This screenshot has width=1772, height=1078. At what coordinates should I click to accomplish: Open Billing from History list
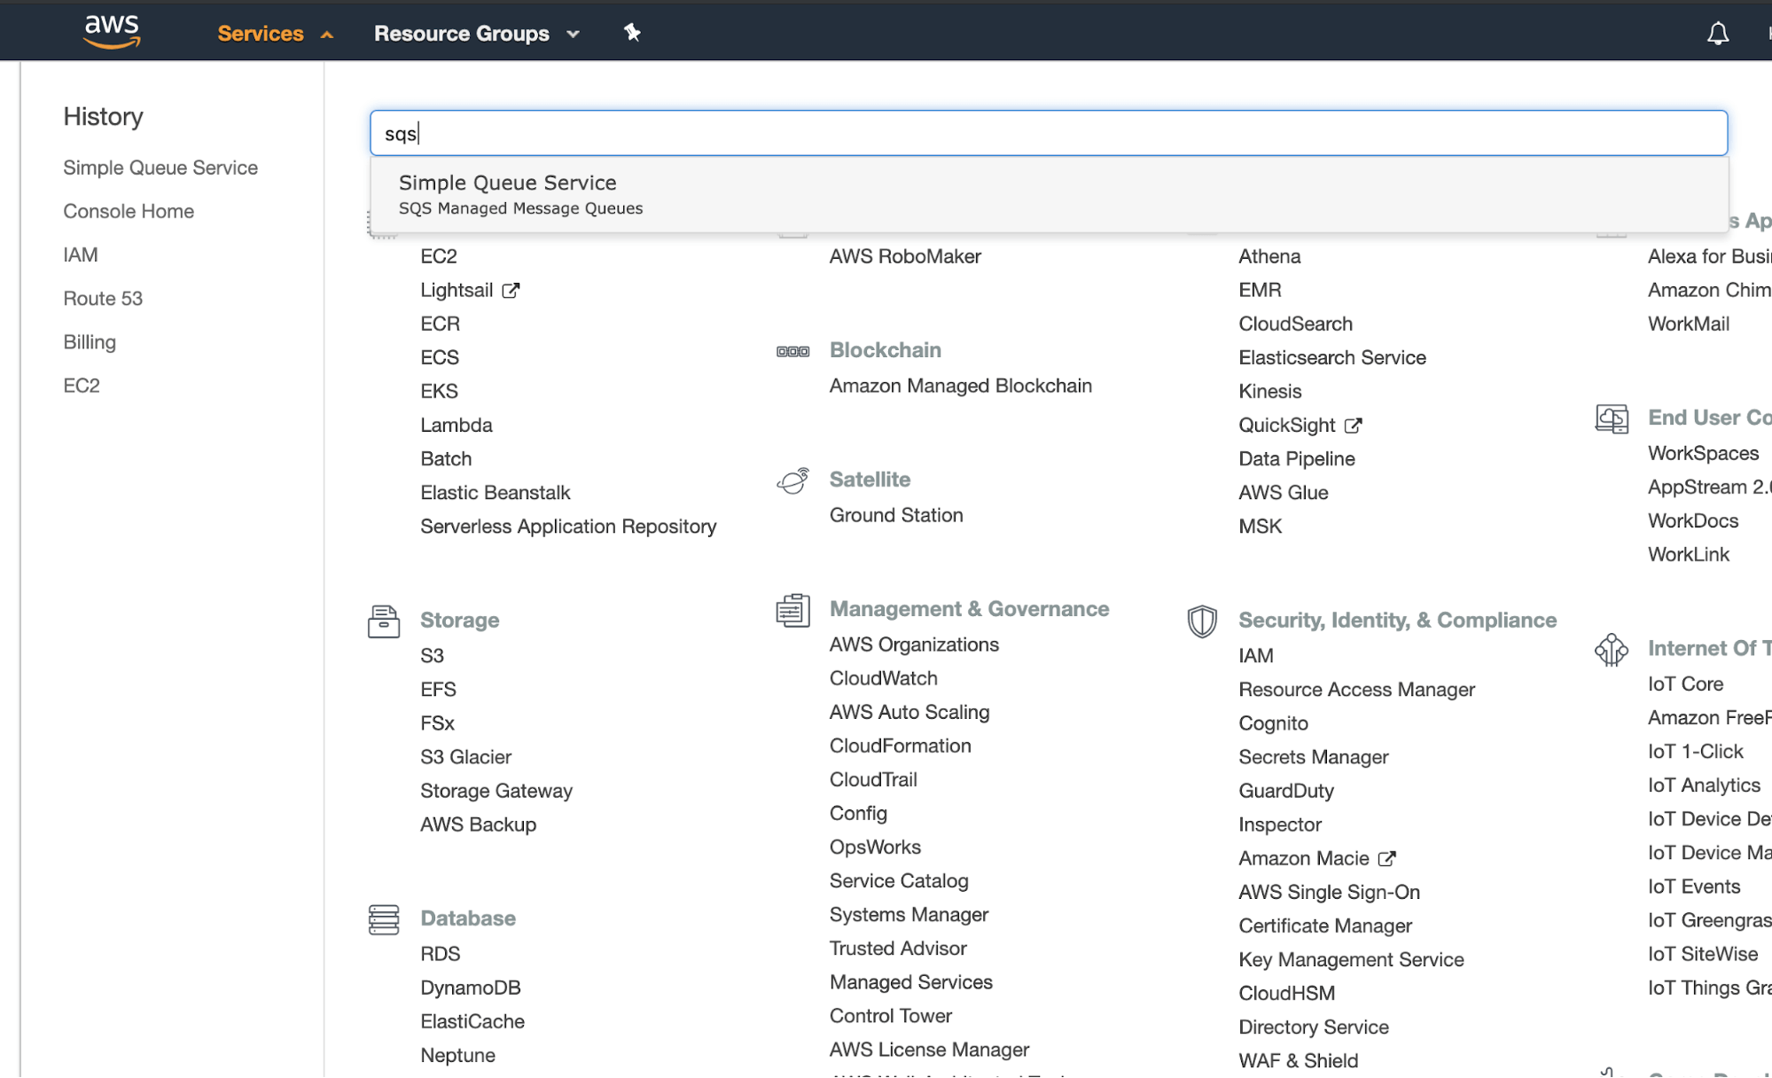pyautogui.click(x=90, y=342)
